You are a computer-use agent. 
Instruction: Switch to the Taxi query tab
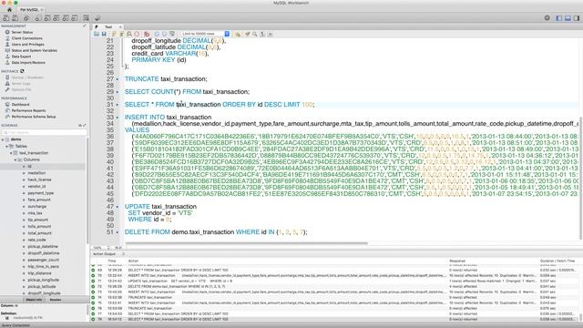[x=108, y=26]
